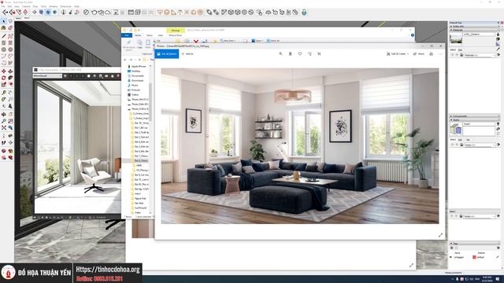504x283 pixels.
Task: Select Desktop in File Explorer navigation tree
Action: [135, 71]
